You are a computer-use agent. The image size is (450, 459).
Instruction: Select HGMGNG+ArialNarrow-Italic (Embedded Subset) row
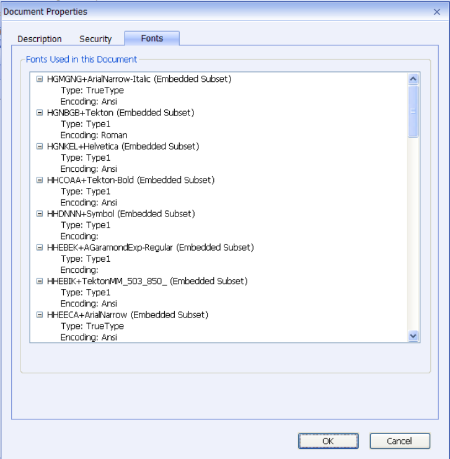(x=139, y=79)
